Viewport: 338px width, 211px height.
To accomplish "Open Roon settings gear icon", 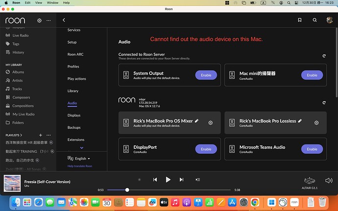I will [39, 21].
